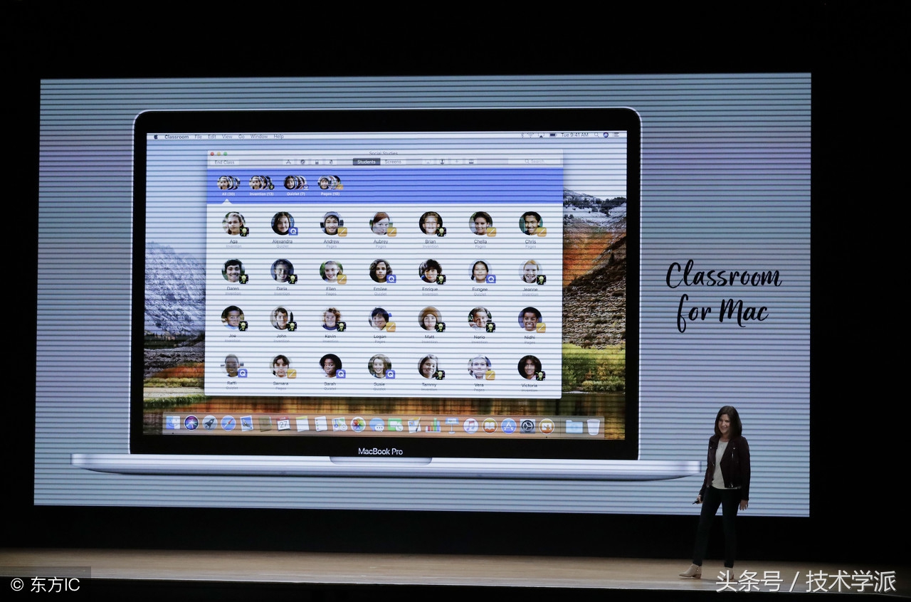The height and width of the screenshot is (602, 911).
Task: Switch to the Screens segment
Action: [393, 162]
